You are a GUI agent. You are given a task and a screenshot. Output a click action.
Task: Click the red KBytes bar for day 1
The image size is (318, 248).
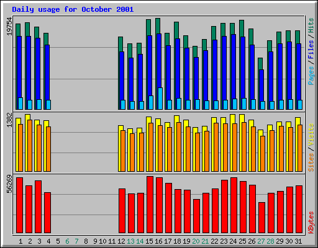[x=19, y=205]
